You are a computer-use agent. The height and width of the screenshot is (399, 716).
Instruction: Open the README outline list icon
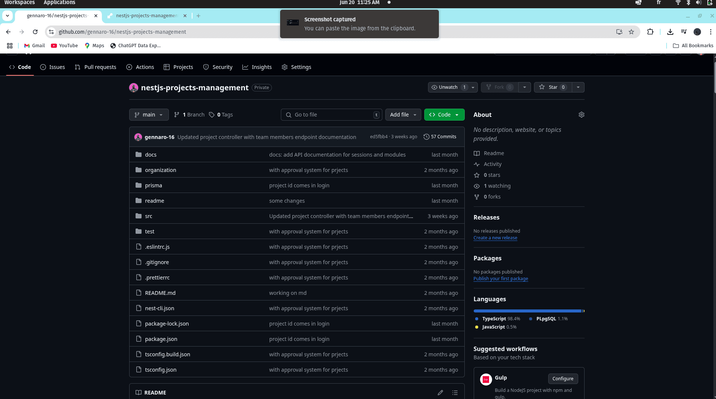[455, 393]
